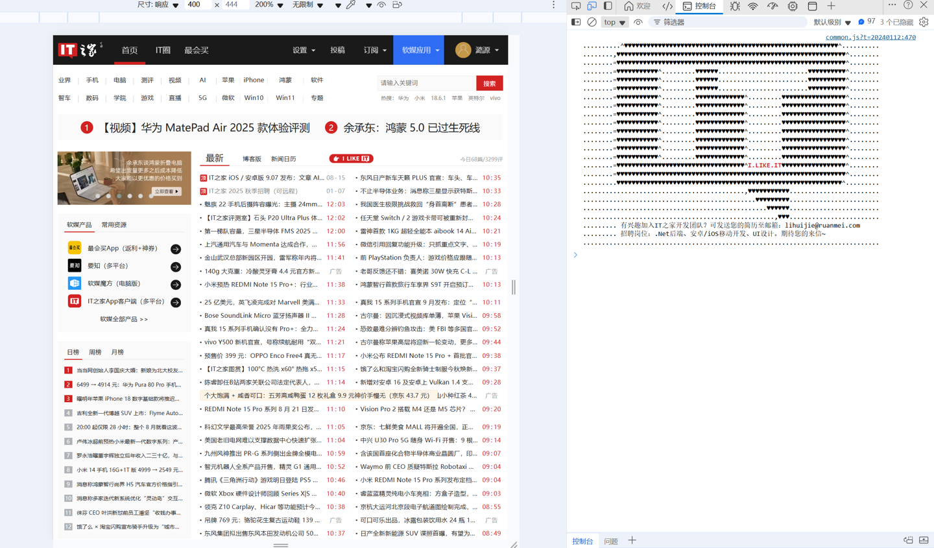Image resolution: width=934 pixels, height=548 pixels.
Task: Show the 97 console issues
Action: (x=867, y=22)
